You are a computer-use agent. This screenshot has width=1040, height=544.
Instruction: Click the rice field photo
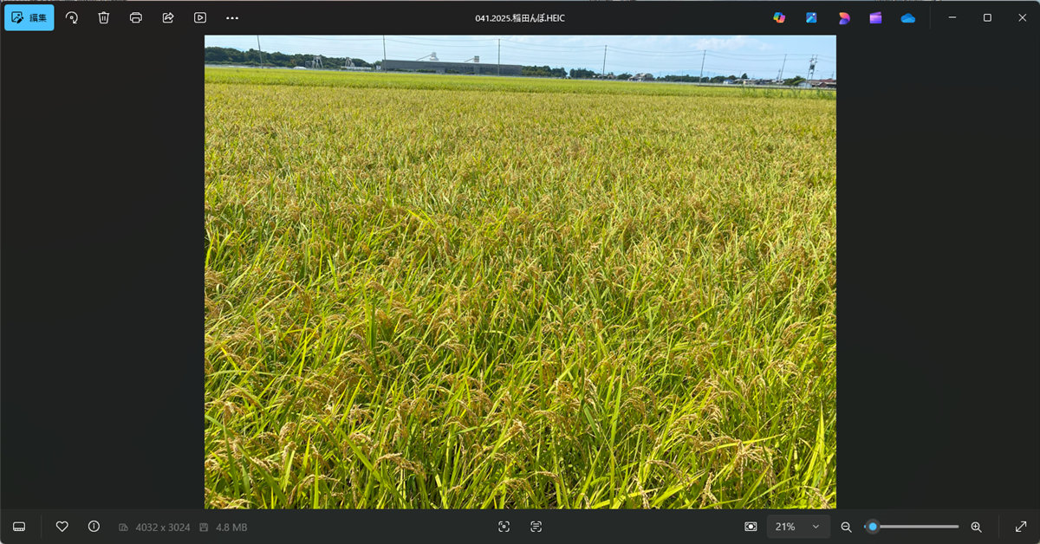tap(520, 272)
